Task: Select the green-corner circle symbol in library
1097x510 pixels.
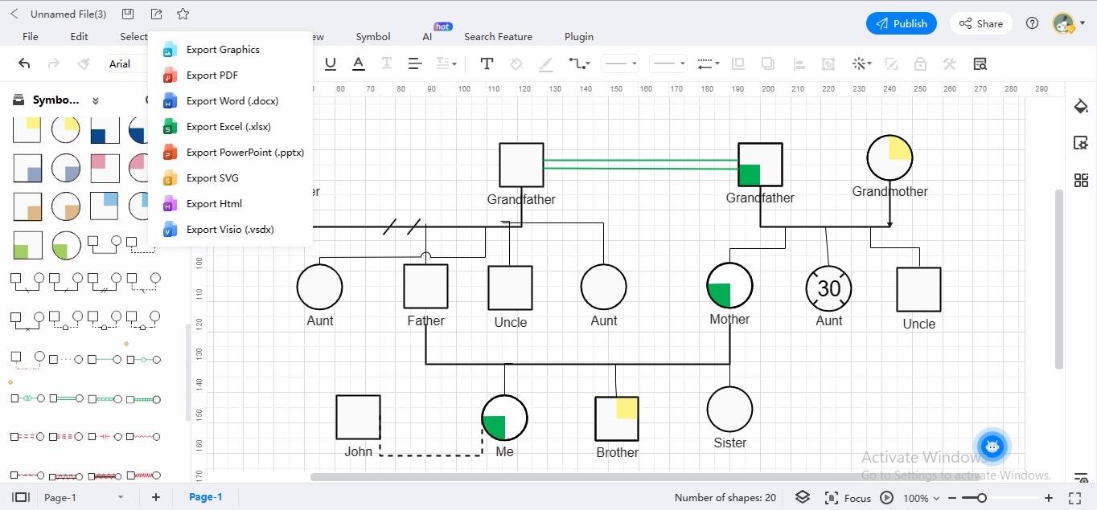Action: pyautogui.click(x=66, y=246)
